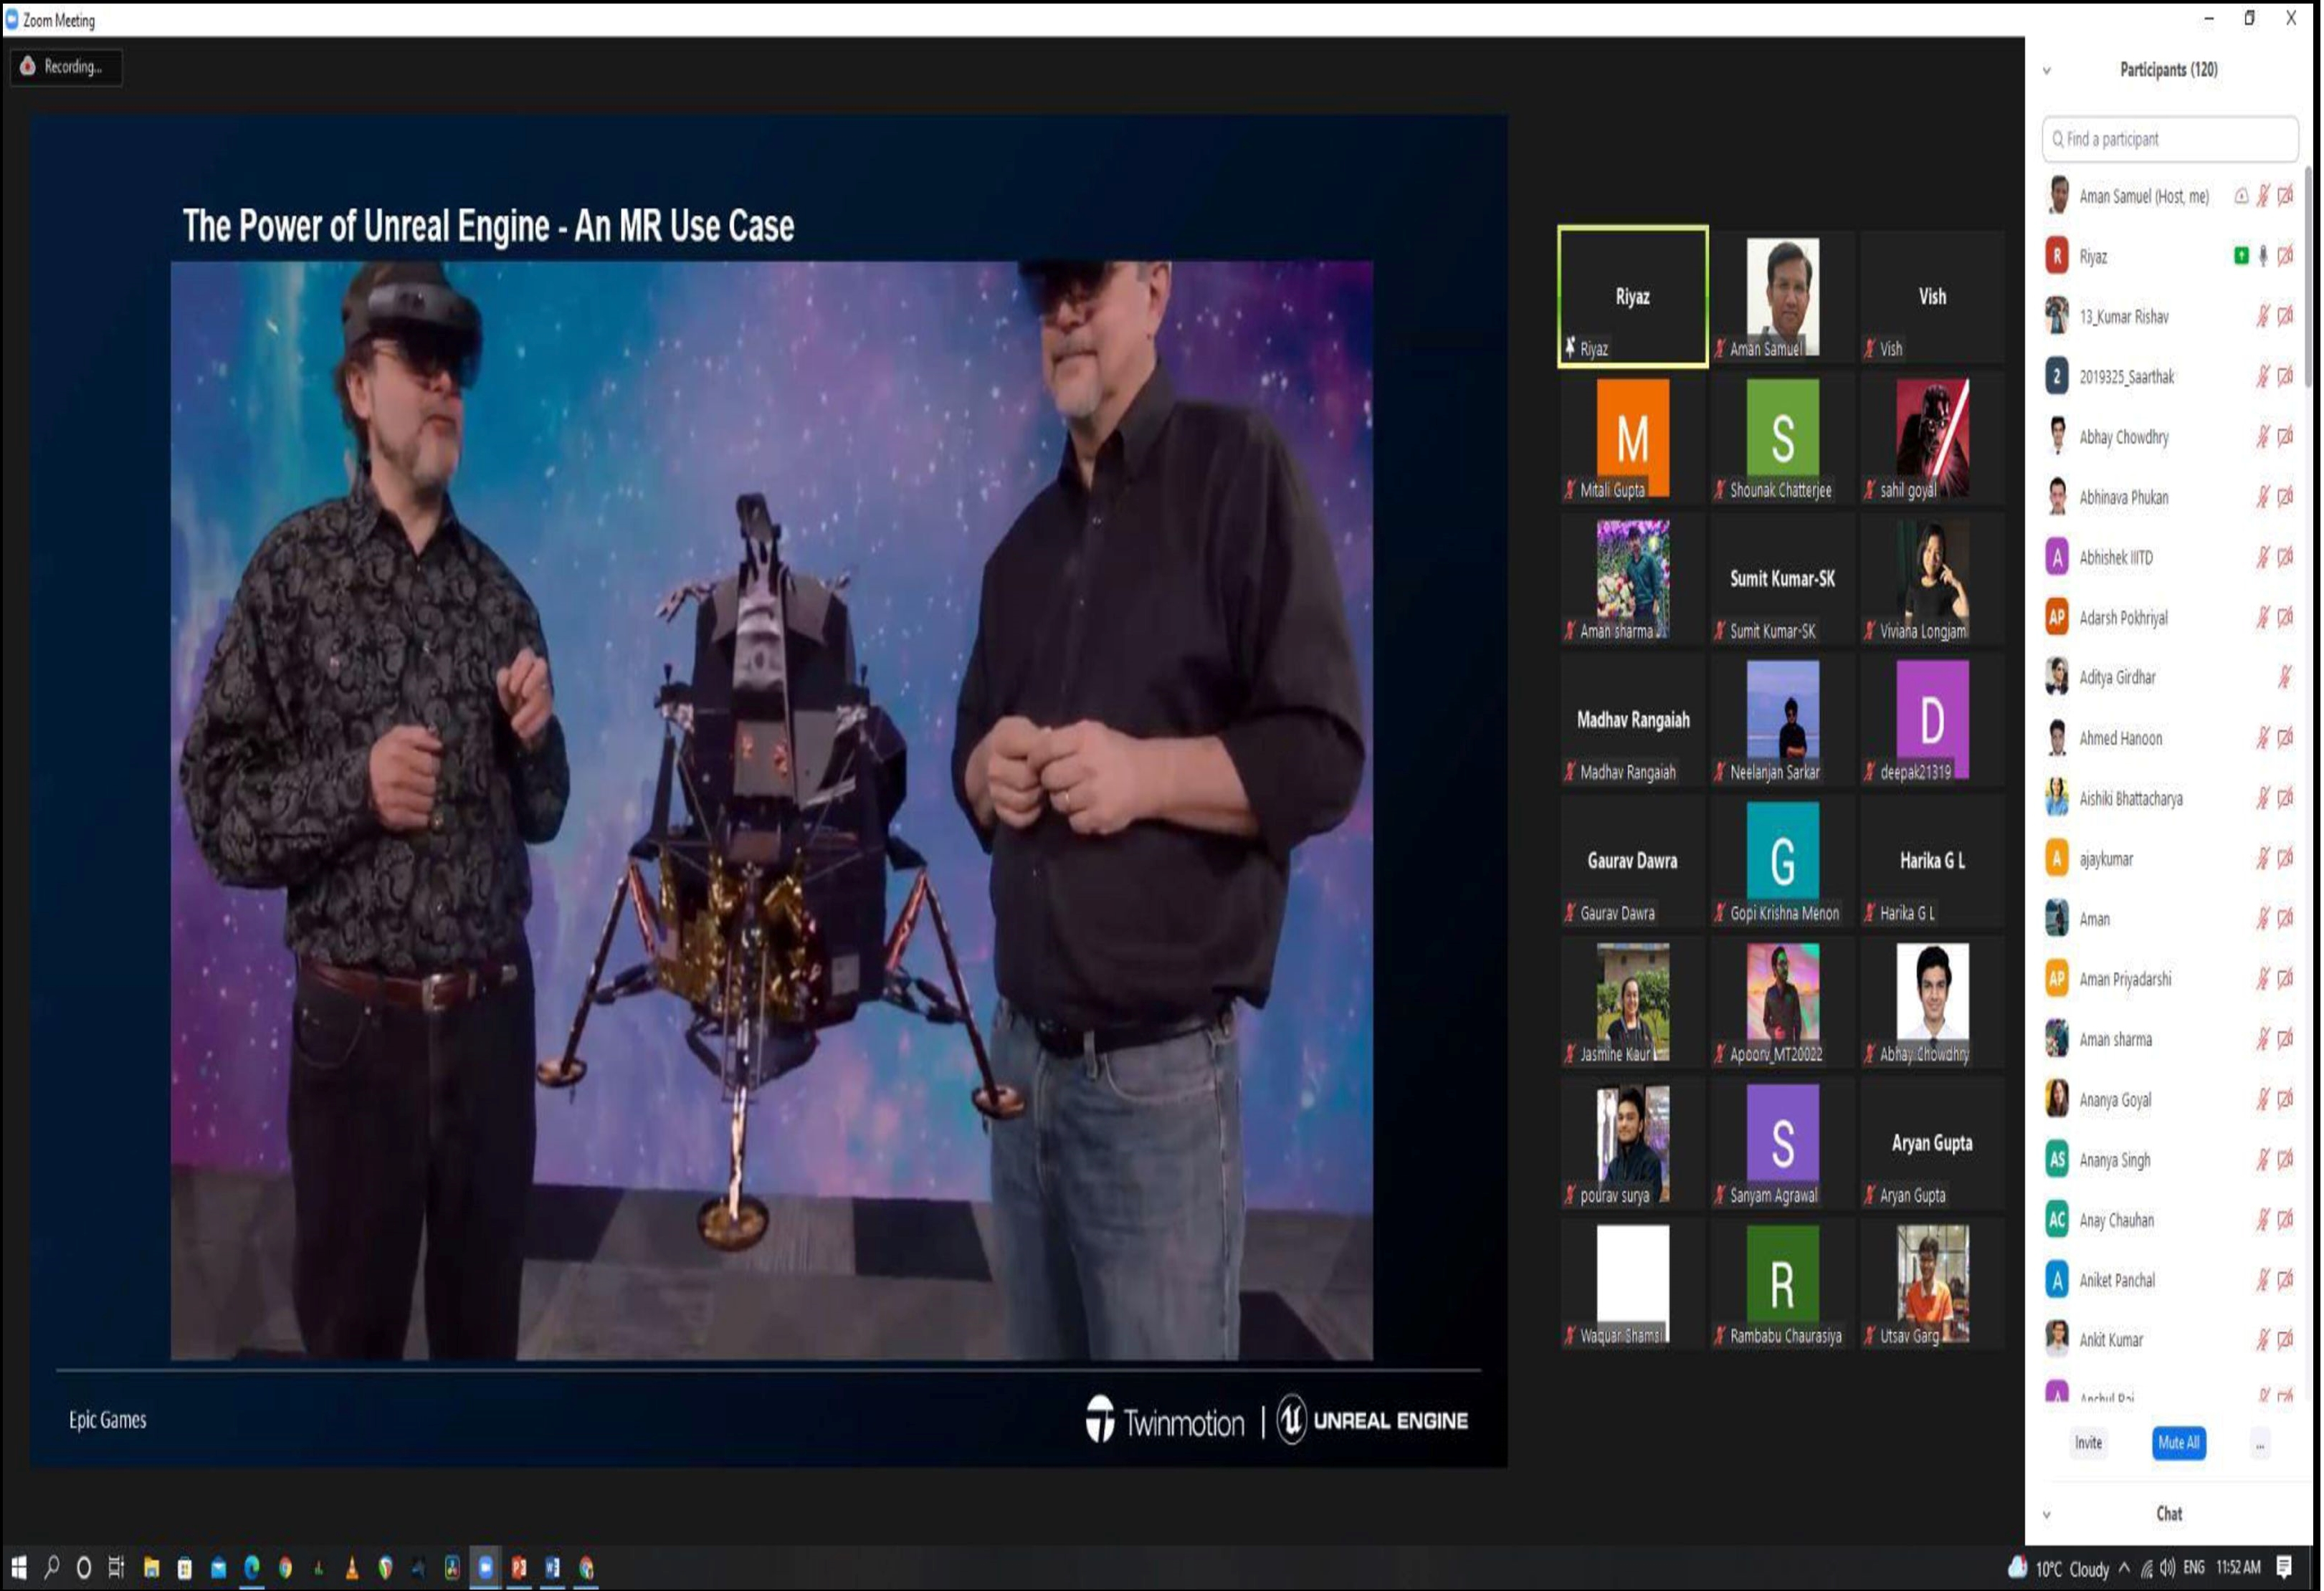Click the Recording indicator icon
This screenshot has width=2324, height=1591.
click(28, 66)
